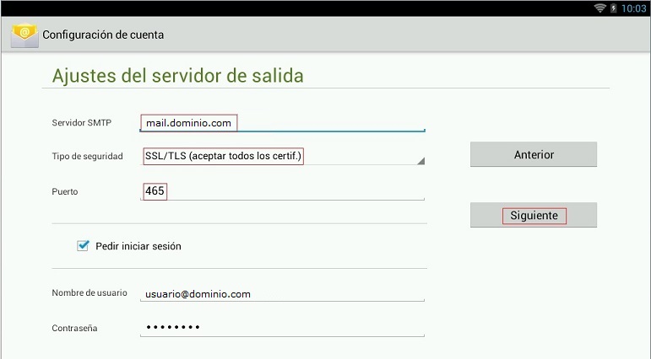The width and height of the screenshot is (651, 359).
Task: Uncheck the "Pedir iniciar sesión" checkbox
Action: pos(83,246)
